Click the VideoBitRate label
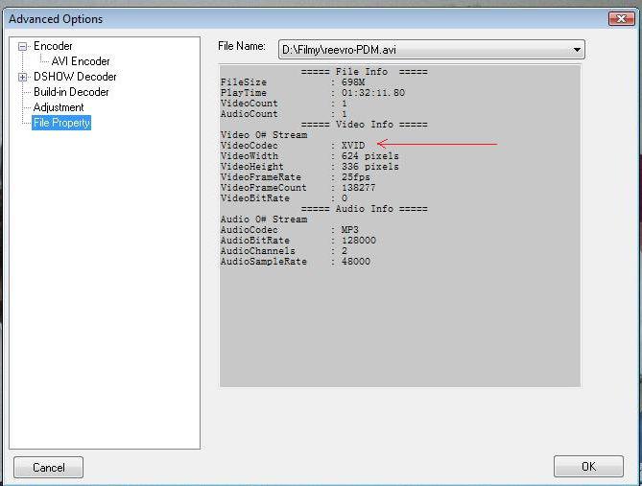This screenshot has width=642, height=486. (x=255, y=198)
